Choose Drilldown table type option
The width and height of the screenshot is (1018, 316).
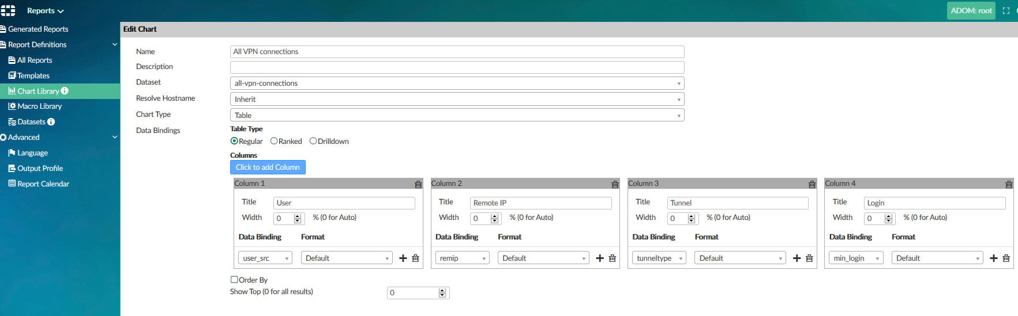coord(313,141)
